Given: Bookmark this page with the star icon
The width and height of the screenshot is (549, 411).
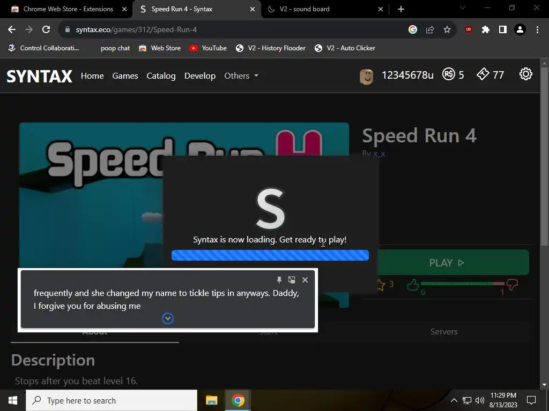Looking at the screenshot, I should (x=447, y=30).
